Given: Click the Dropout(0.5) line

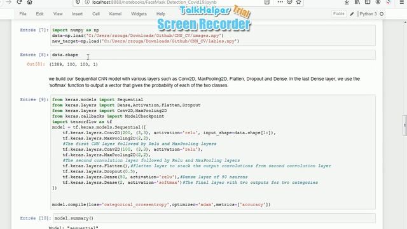Looking at the screenshot, I should coord(100,171).
